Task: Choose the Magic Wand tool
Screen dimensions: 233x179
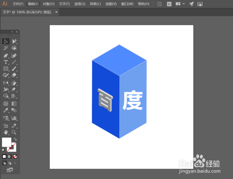Action: [x=6, y=48]
